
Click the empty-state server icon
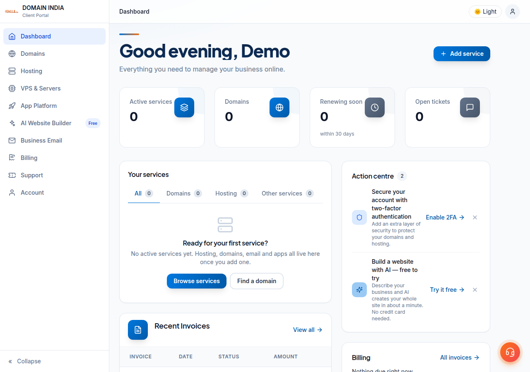tap(225, 225)
